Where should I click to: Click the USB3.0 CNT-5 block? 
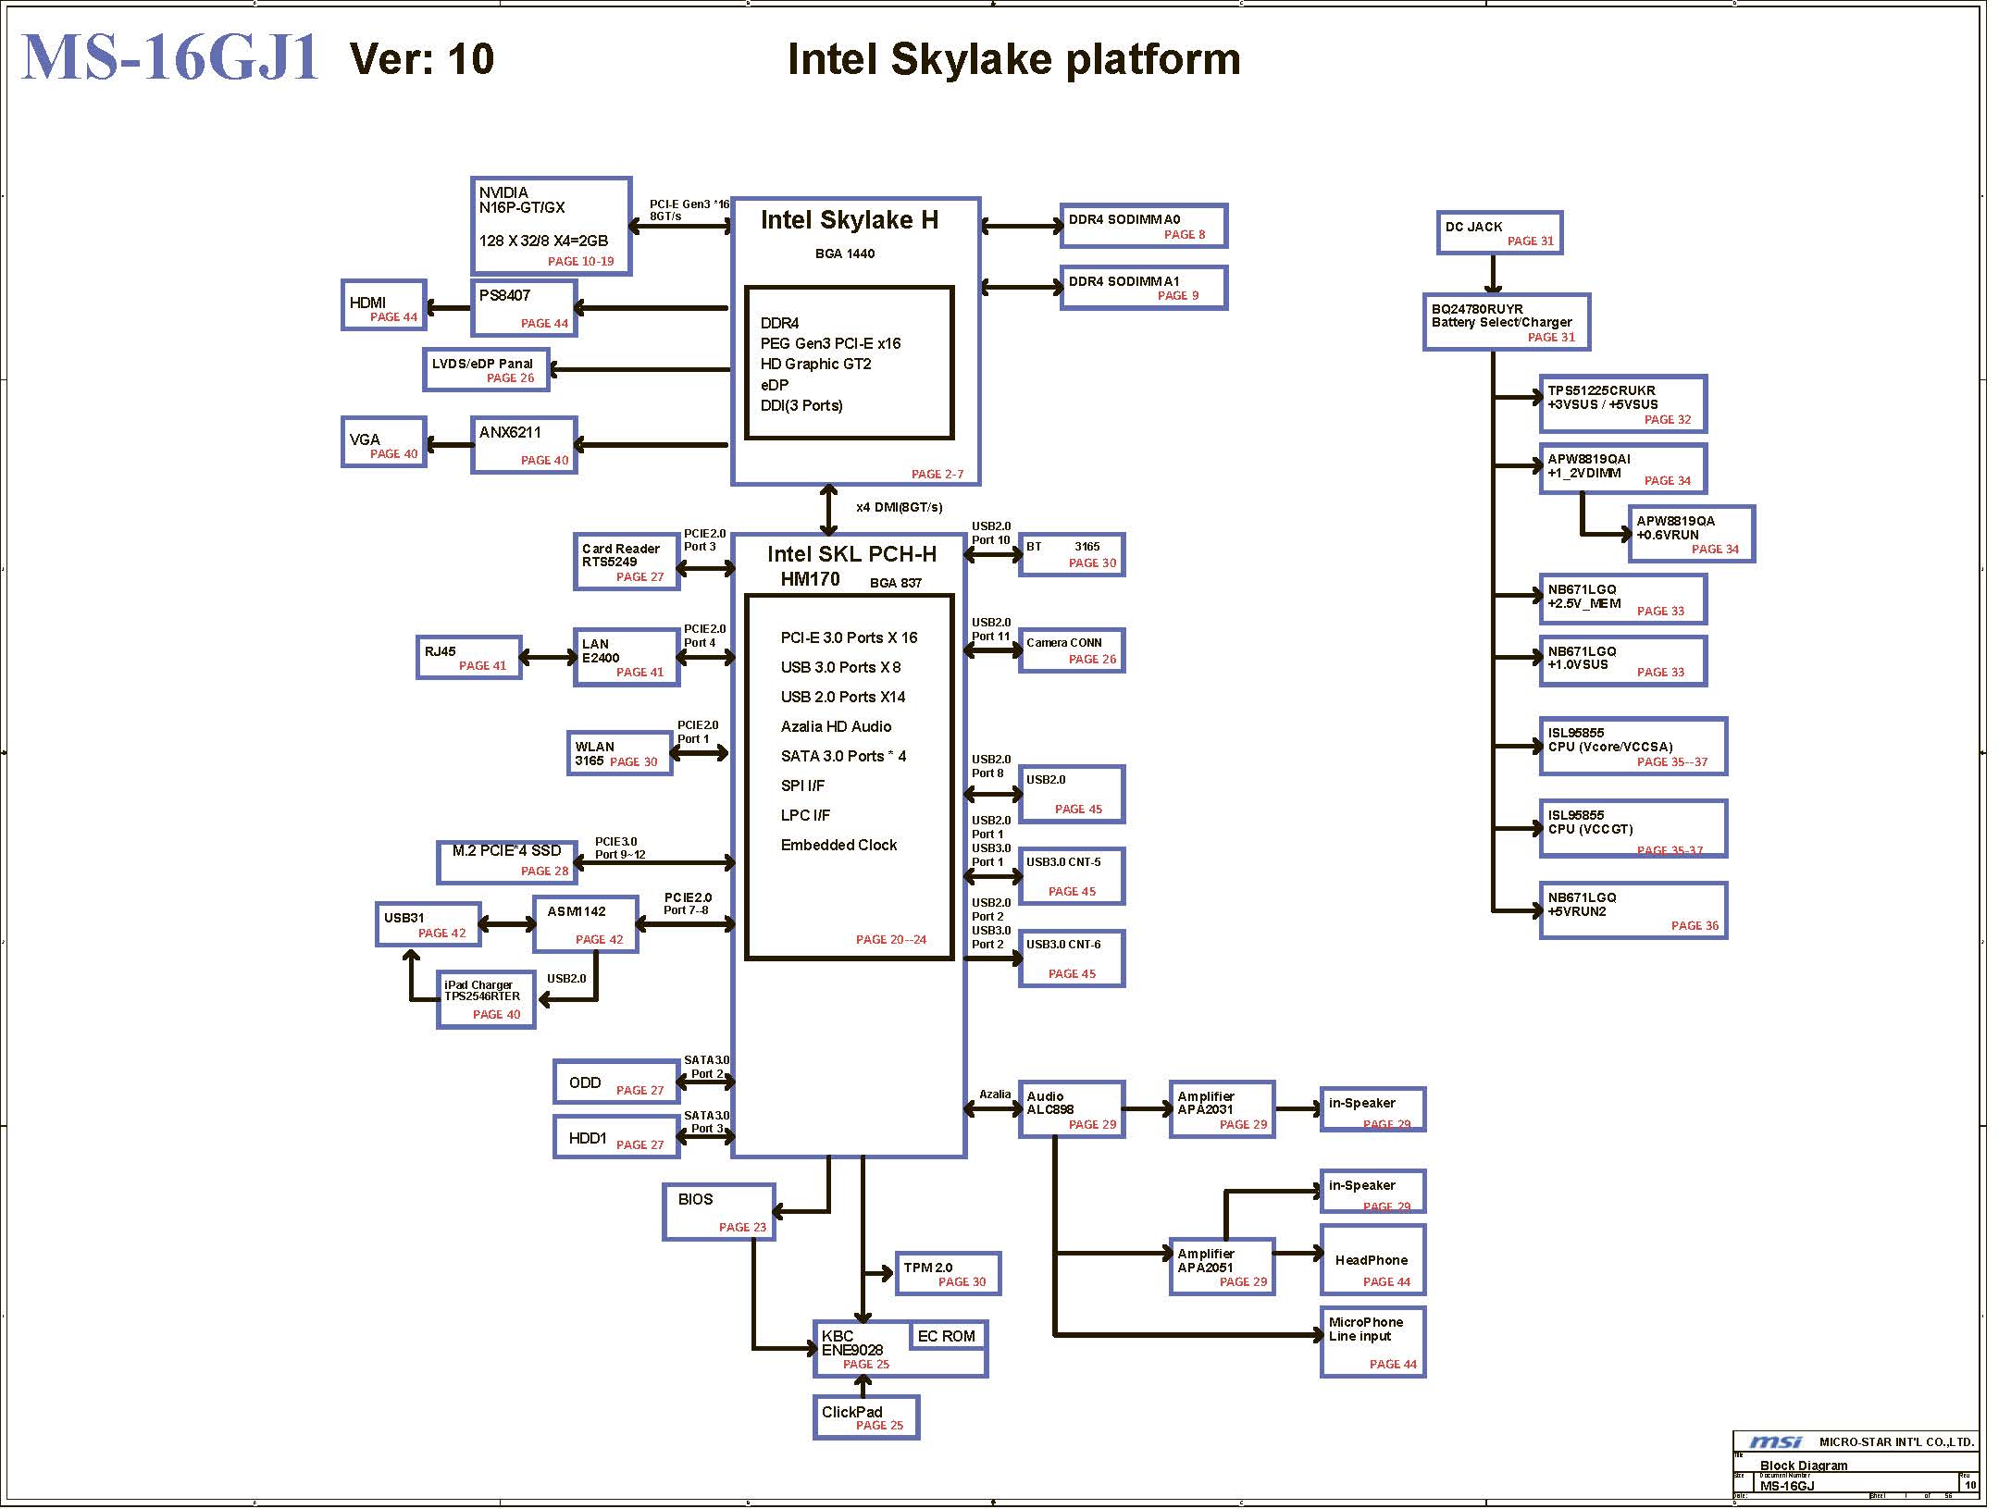(x=1072, y=876)
